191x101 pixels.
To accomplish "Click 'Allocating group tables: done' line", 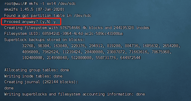I will (x=37, y=70).
